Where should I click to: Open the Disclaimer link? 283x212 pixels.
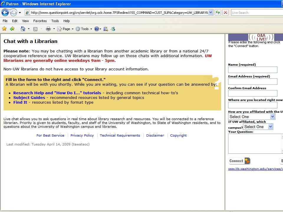pos(155,135)
